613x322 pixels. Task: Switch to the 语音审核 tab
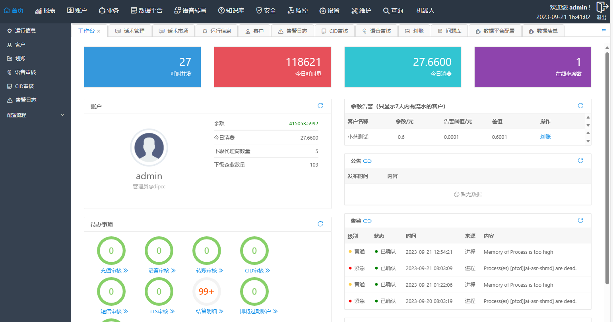[x=376, y=31]
